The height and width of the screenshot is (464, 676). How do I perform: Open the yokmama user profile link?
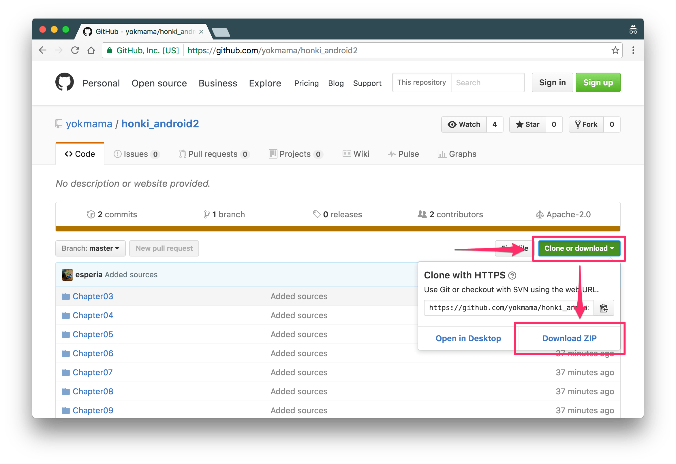89,124
